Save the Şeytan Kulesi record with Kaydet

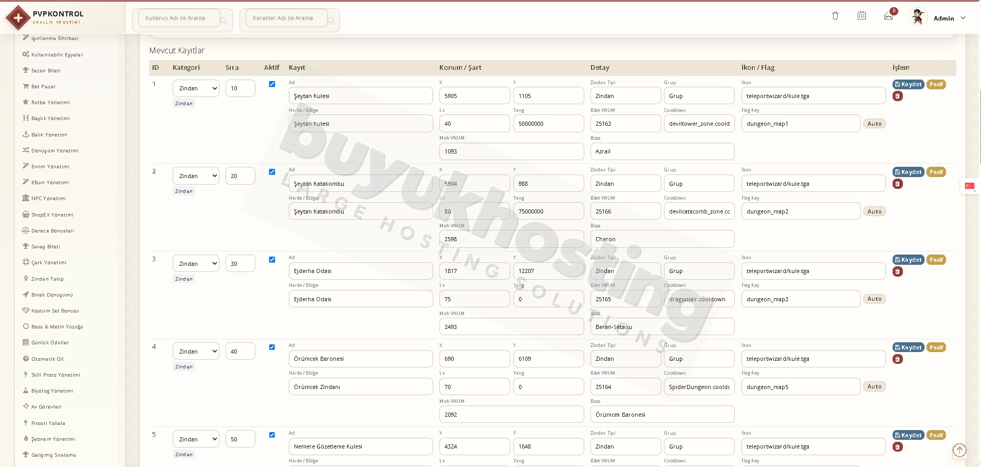[909, 84]
